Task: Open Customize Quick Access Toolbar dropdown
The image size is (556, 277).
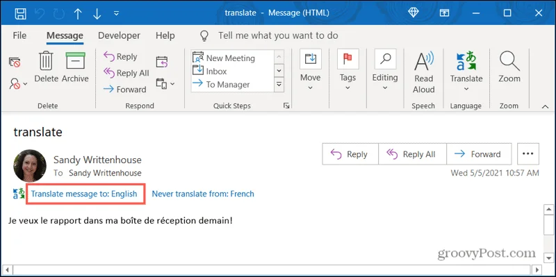Action: 116,13
